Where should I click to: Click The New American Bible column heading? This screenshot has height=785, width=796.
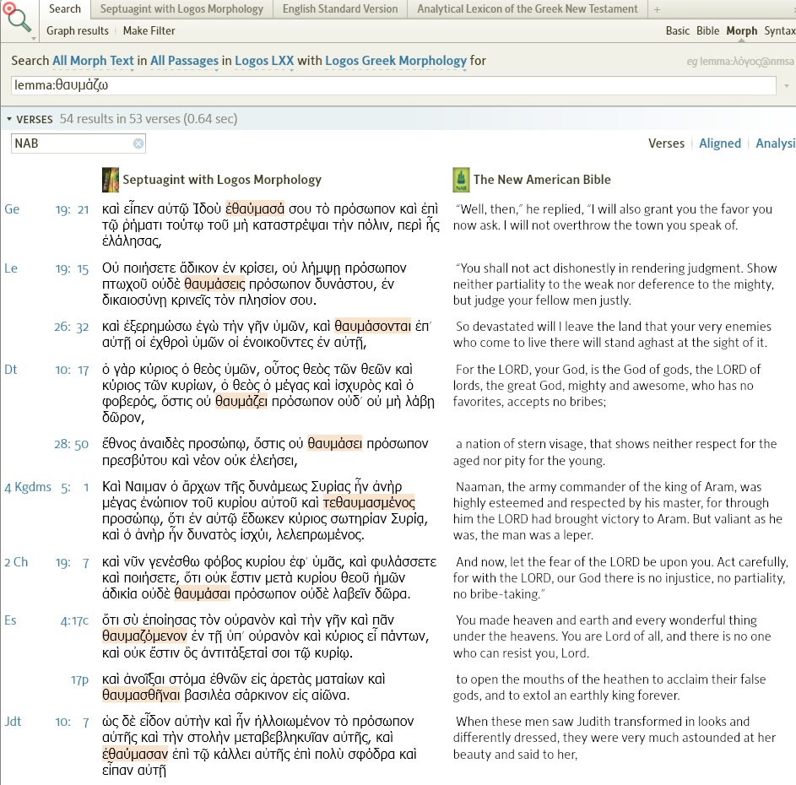tap(542, 180)
